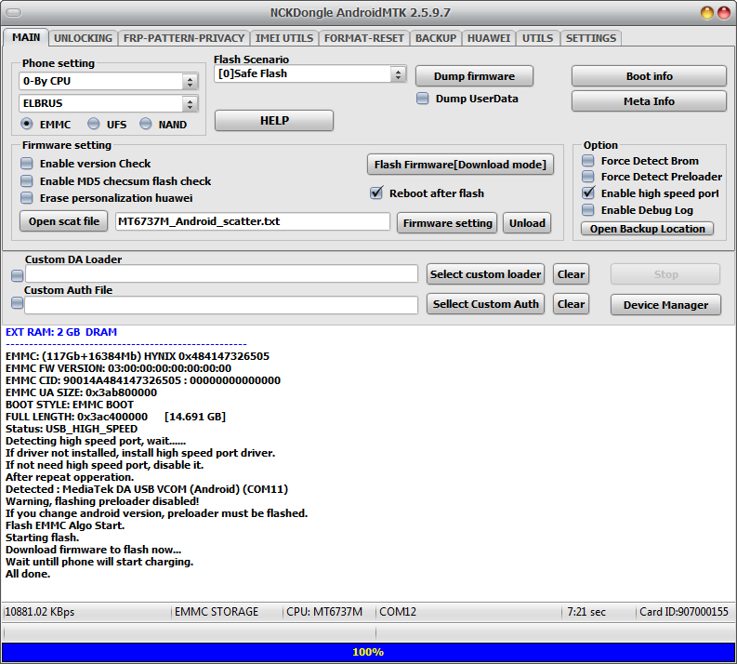
Task: Open the BACKUP tab
Action: (436, 38)
